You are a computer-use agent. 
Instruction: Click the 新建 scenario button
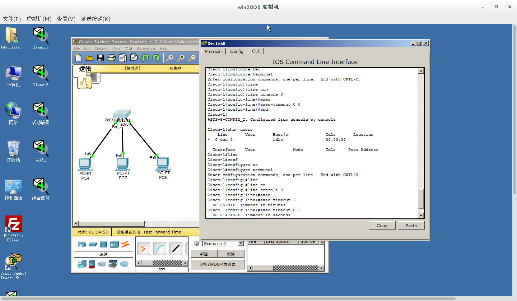(x=204, y=254)
